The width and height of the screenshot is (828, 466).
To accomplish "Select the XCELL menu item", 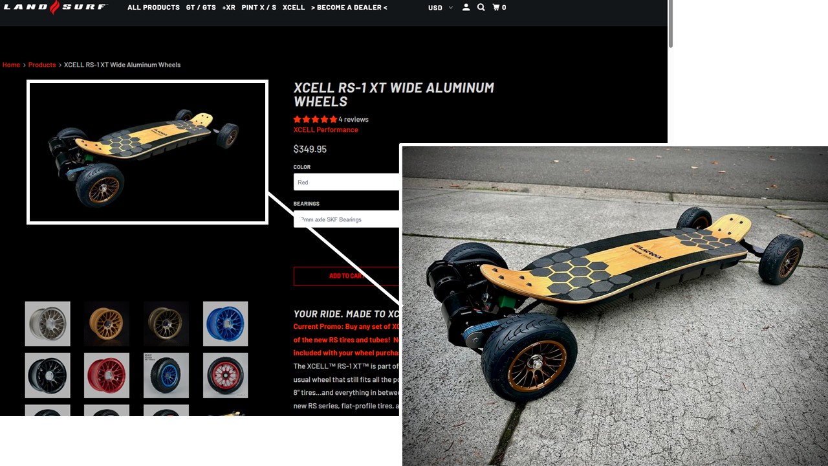I will pos(294,8).
